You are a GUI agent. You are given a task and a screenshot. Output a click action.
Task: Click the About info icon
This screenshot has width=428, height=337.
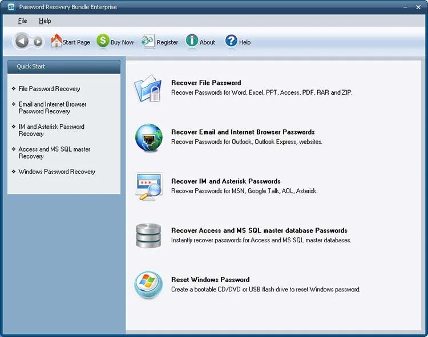192,40
